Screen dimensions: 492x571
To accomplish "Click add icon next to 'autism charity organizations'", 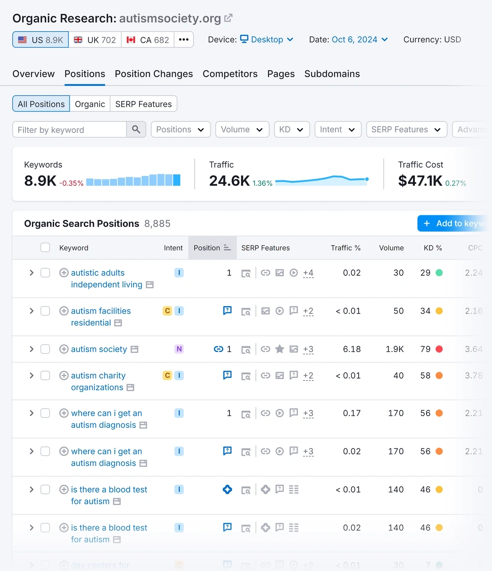I will [x=64, y=375].
